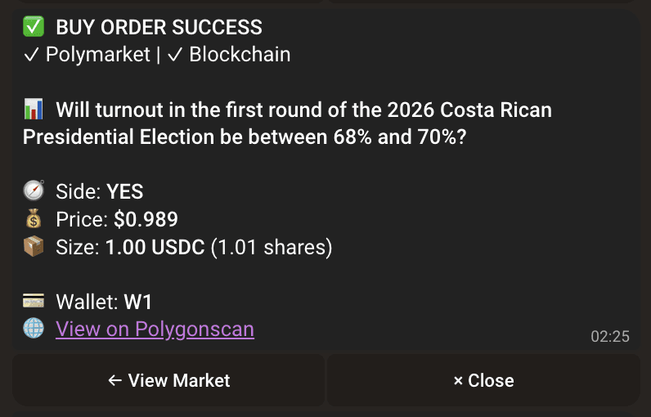
Task: Click the bar chart emoji icon
Action: pyautogui.click(x=34, y=109)
